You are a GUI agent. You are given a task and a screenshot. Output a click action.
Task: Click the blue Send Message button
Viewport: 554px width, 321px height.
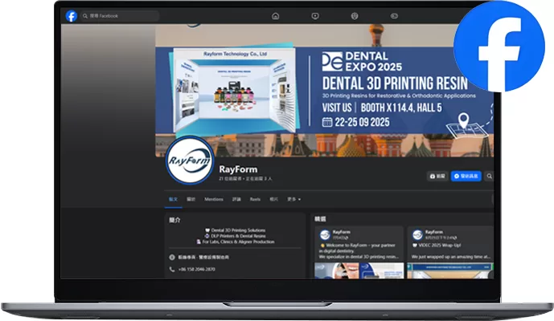[x=466, y=176]
